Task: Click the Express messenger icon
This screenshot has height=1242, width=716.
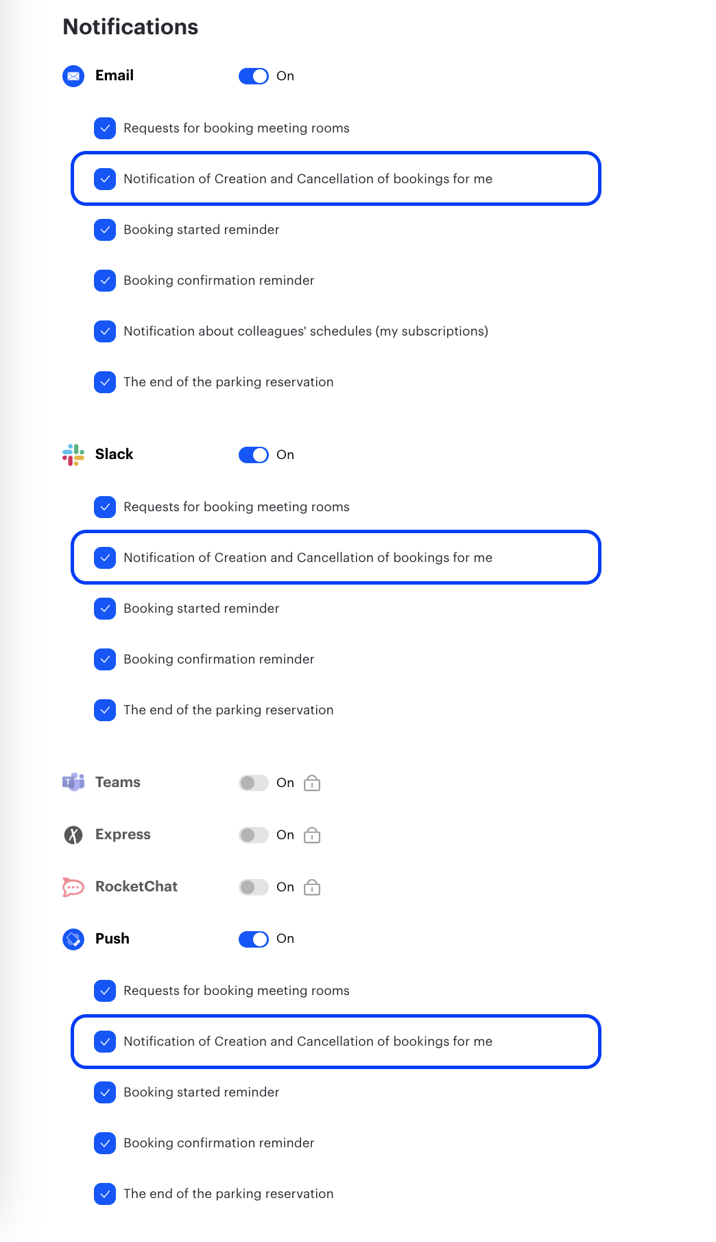Action: (x=73, y=835)
